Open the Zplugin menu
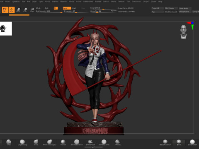The image size is (199, 149). tap(146, 2)
